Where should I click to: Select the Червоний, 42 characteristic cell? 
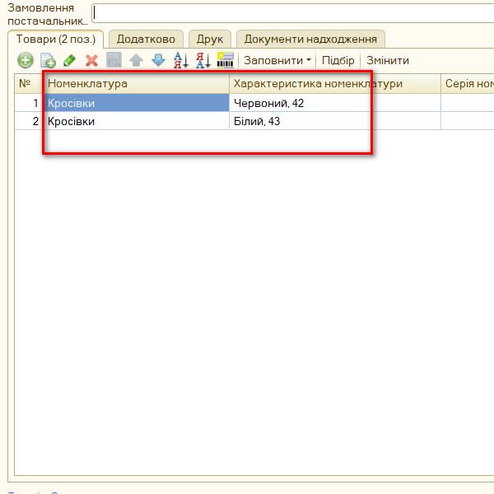[x=335, y=103]
